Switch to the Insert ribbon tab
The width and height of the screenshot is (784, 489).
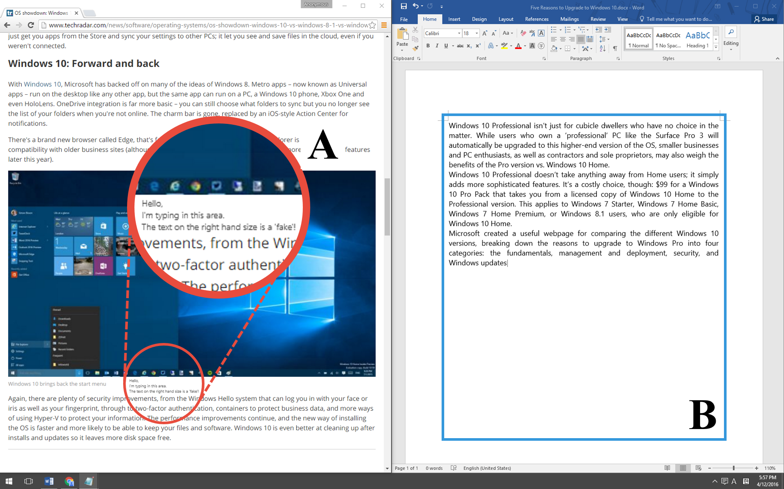[x=454, y=19]
